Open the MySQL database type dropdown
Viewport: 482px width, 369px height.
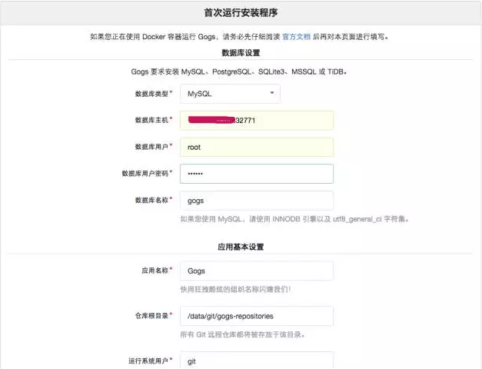pos(230,94)
